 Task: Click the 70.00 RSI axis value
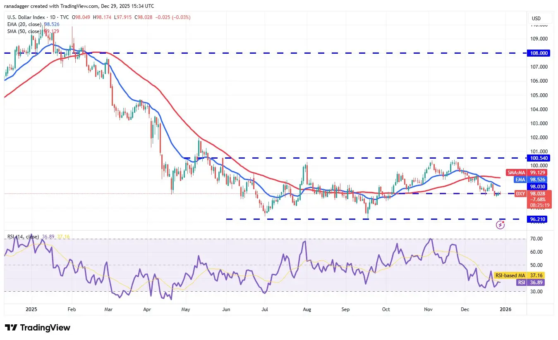pyautogui.click(x=536, y=239)
